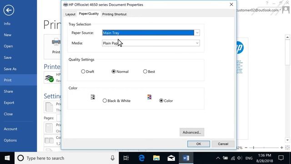The height and width of the screenshot is (164, 291).
Task: Open Info in Word backstage menu
Action: click(7, 24)
